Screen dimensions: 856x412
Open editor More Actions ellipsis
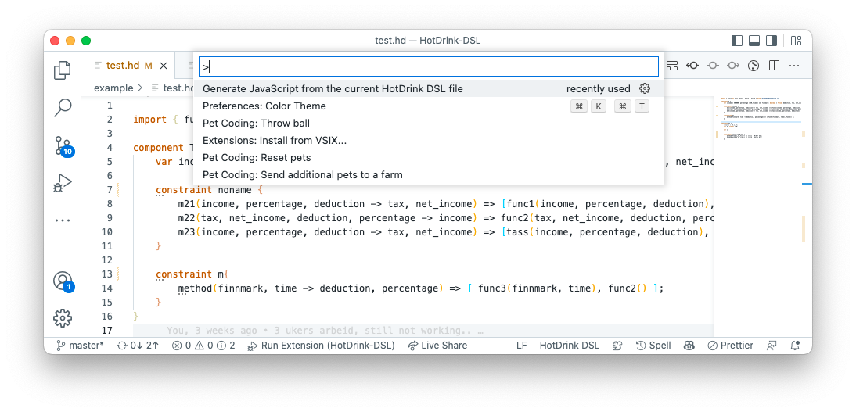point(794,66)
